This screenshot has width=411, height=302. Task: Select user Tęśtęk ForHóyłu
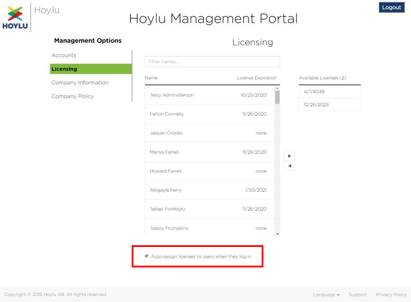coord(210,209)
